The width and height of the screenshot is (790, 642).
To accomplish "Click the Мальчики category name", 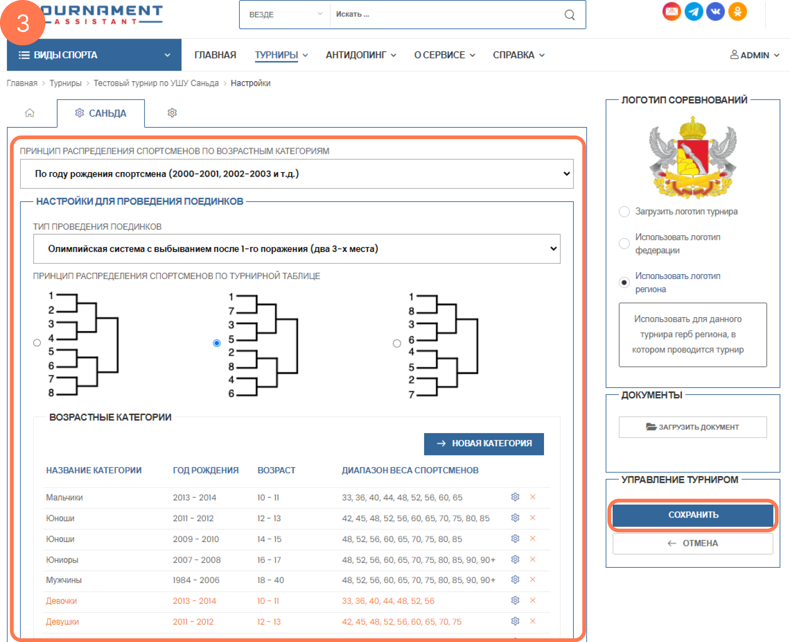I will pyautogui.click(x=64, y=497).
